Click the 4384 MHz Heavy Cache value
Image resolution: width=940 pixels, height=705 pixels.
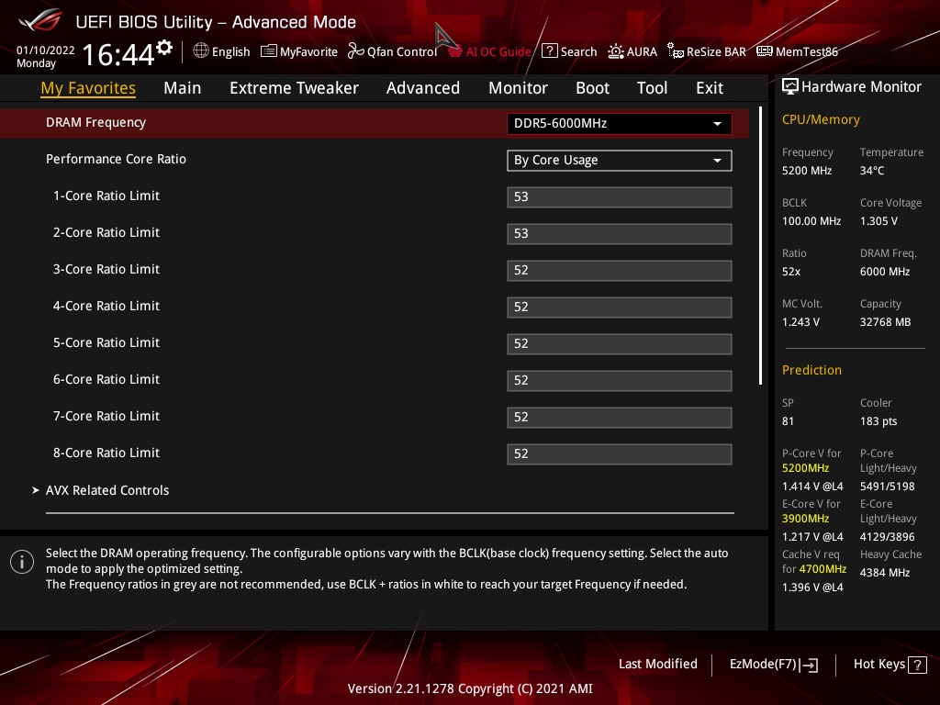885,573
